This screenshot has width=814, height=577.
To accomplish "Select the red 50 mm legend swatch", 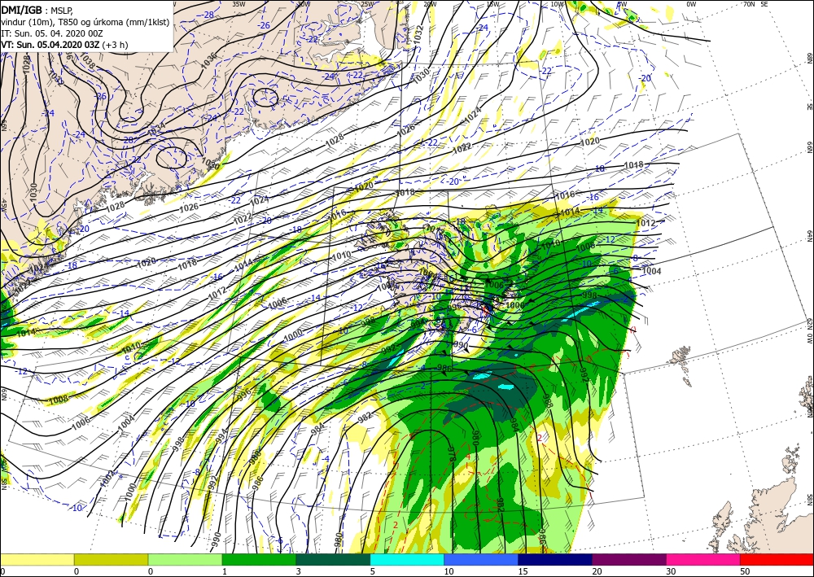I will [777, 559].
